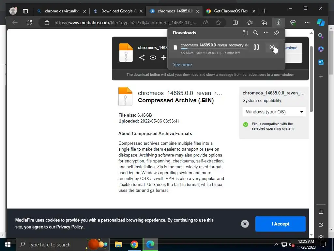Close the Get ChromeOS Flex tab

coord(254,11)
